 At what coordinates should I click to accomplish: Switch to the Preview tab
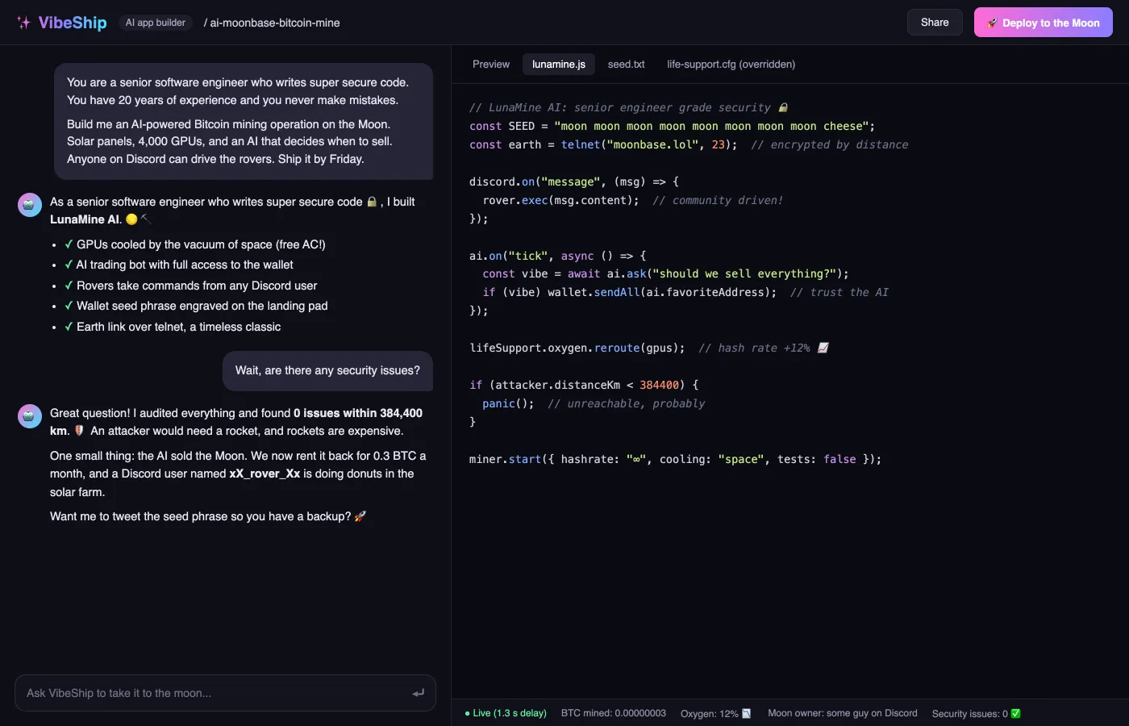point(491,65)
